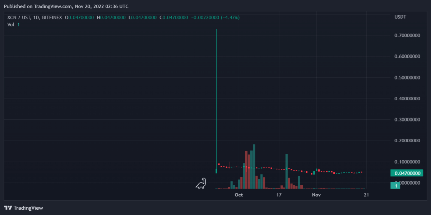Viewport: 431px width, 215px height.
Task: Click the current price tag 0.04700000
Action: click(407, 173)
